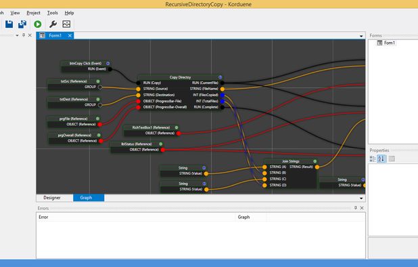The width and height of the screenshot is (418, 267).
Task: Click the STRING (C) input pin on Join Strings
Action: click(x=264, y=179)
